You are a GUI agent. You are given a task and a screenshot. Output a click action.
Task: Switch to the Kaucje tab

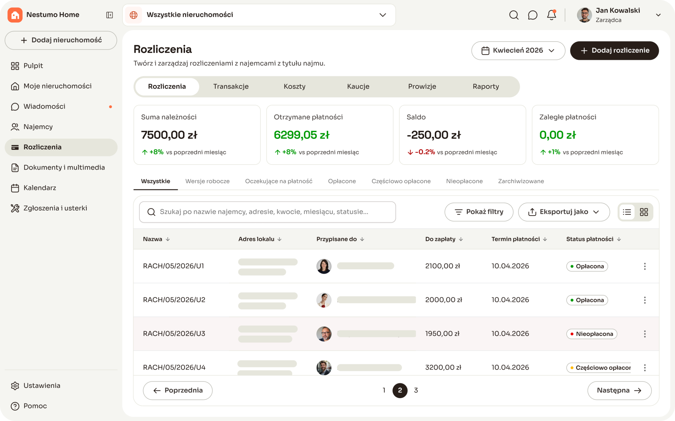point(358,87)
